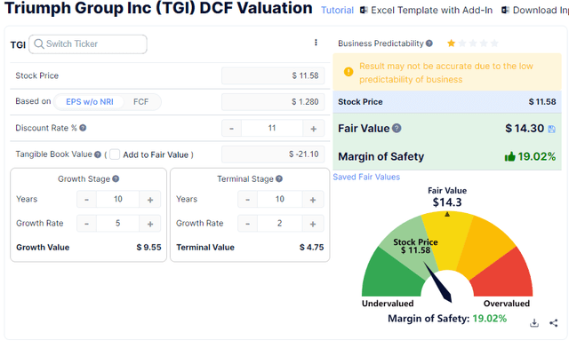Click the Business Predictability help icon
The height and width of the screenshot is (348, 569).
pyautogui.click(x=429, y=43)
